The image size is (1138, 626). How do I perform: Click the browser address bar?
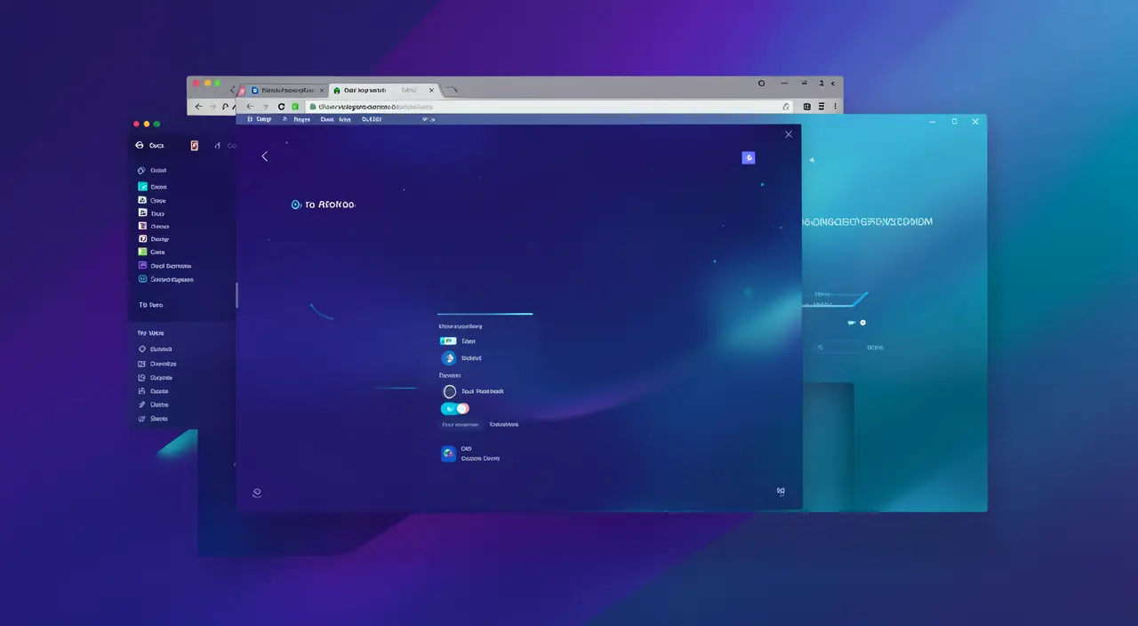[x=549, y=106]
